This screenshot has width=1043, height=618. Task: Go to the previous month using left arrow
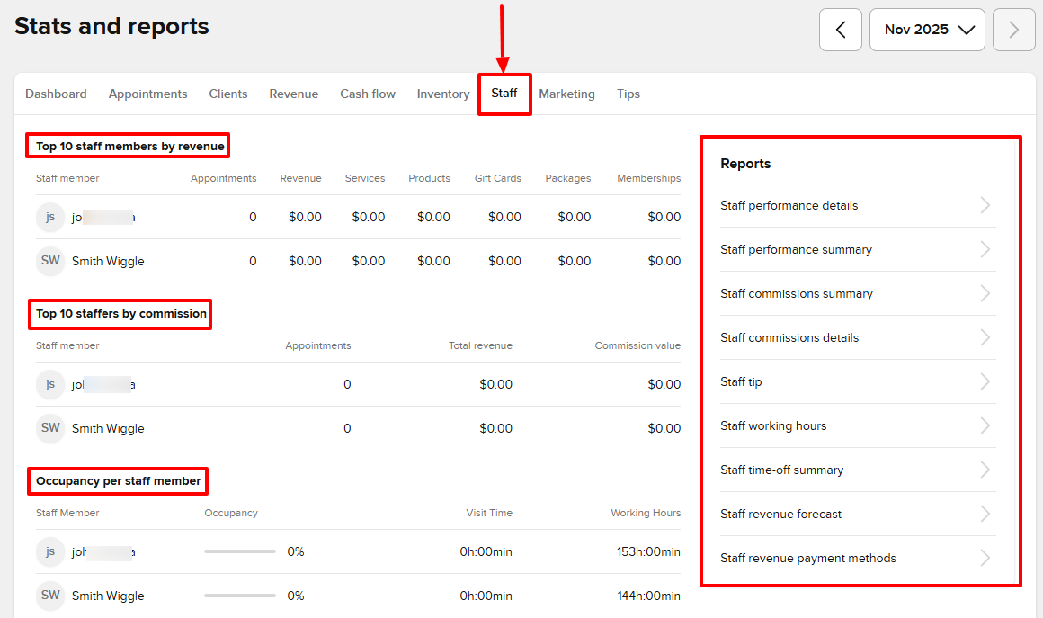coord(840,30)
